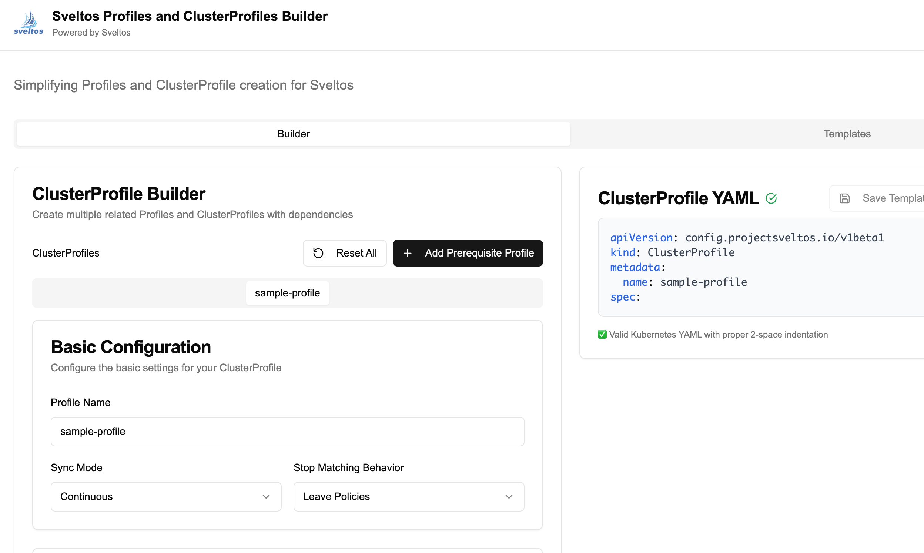Click the chevron on the Leave Policies selector
This screenshot has height=553, width=924.
(509, 497)
